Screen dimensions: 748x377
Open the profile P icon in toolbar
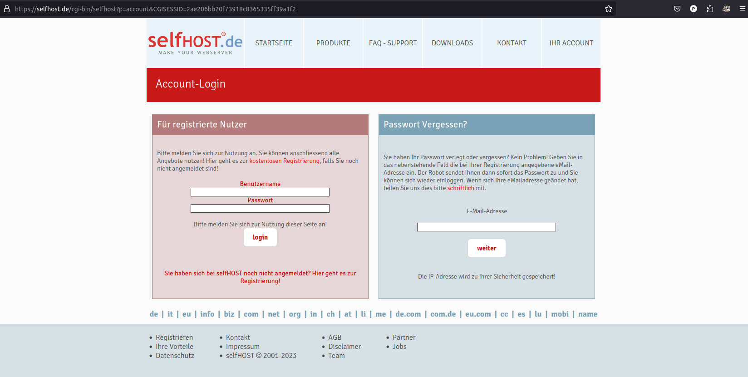pos(694,9)
